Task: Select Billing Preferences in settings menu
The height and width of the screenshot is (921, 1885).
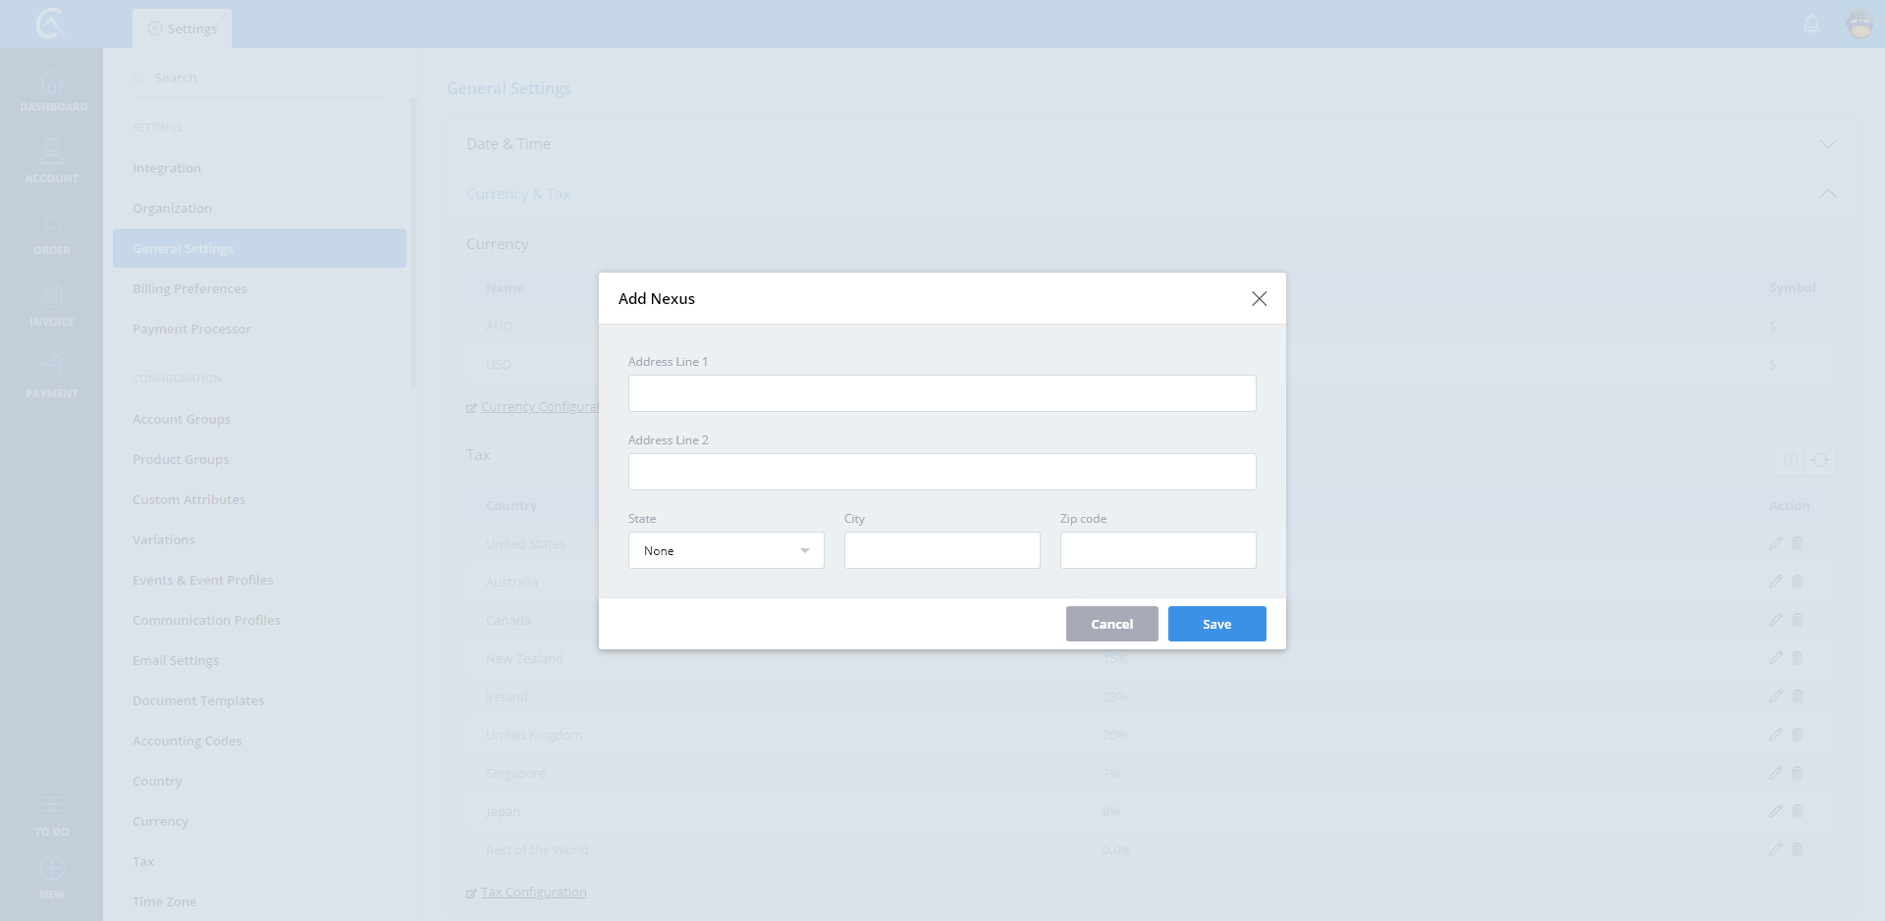Action: pos(189,288)
